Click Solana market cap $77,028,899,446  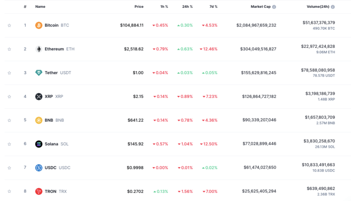pyautogui.click(x=260, y=144)
